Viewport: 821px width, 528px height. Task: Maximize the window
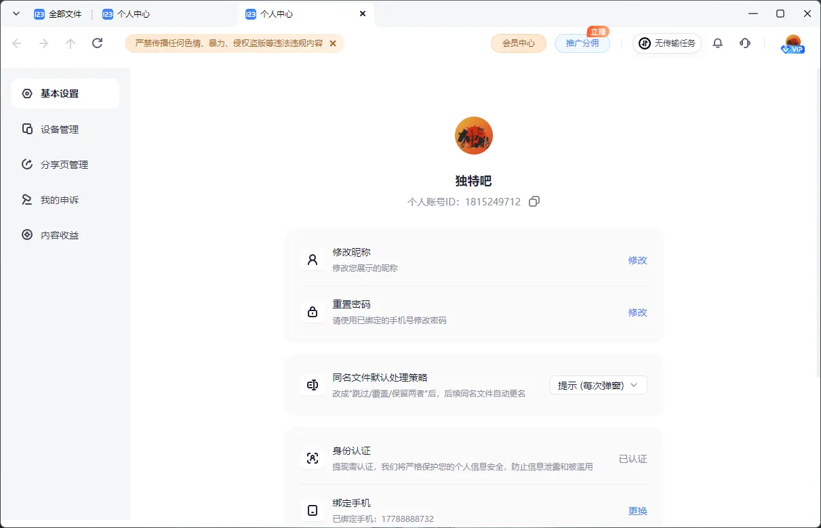[780, 14]
